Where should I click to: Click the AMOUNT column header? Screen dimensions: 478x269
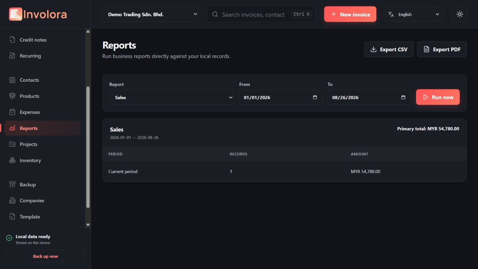360,154
